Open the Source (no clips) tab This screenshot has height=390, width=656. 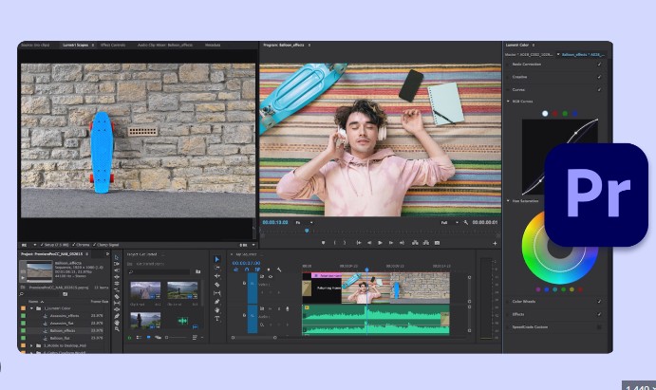(35, 46)
